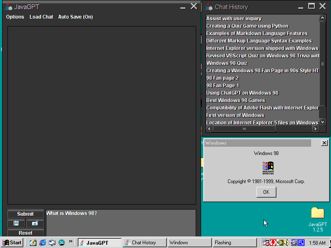Click the empty chat output area
The image size is (331, 248).
102,115
